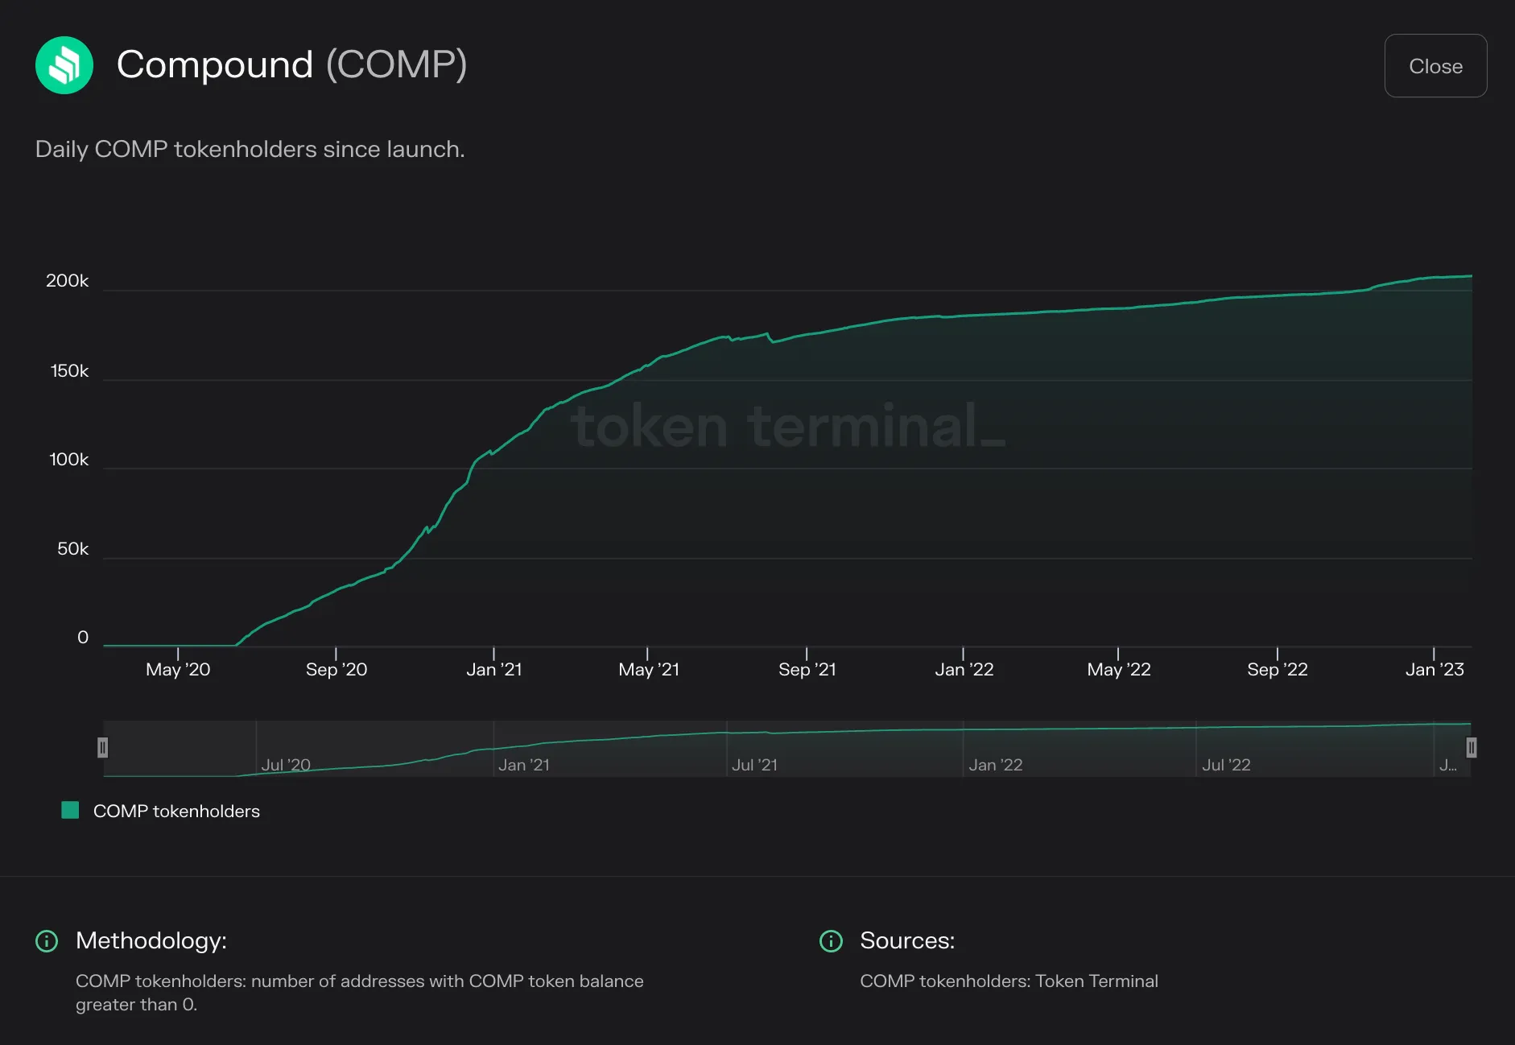Click the May '20 x-axis label
The height and width of the screenshot is (1045, 1515).
pyautogui.click(x=178, y=669)
